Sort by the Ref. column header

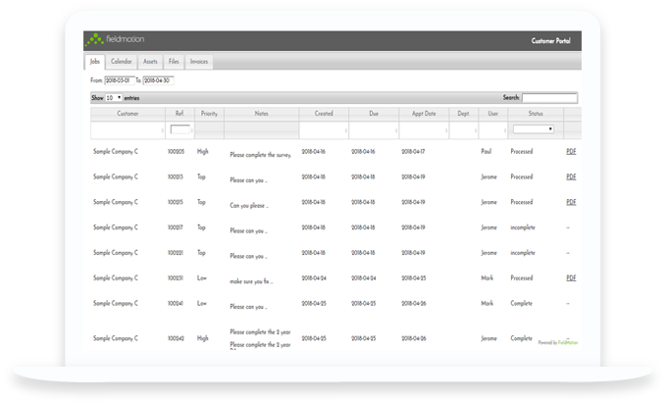point(180,114)
